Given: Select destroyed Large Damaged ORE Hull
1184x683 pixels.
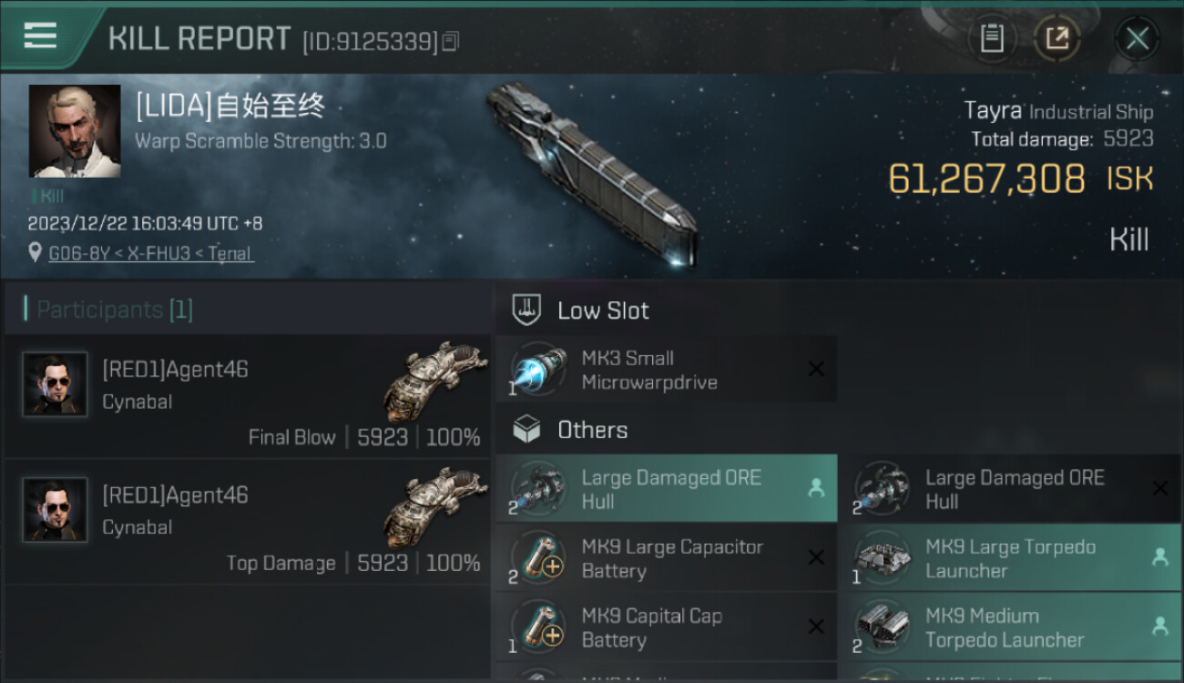Looking at the screenshot, I should (x=1010, y=488).
